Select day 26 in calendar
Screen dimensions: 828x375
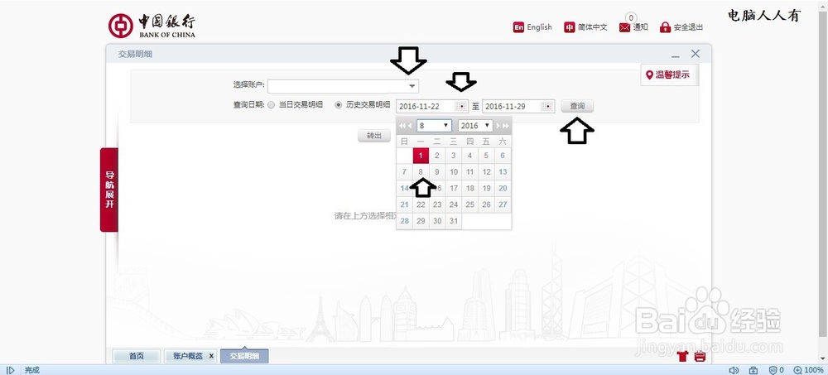(x=486, y=204)
